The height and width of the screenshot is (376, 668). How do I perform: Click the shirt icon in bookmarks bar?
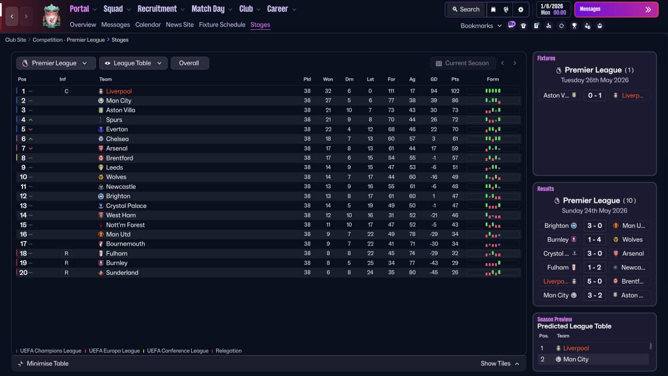point(523,26)
